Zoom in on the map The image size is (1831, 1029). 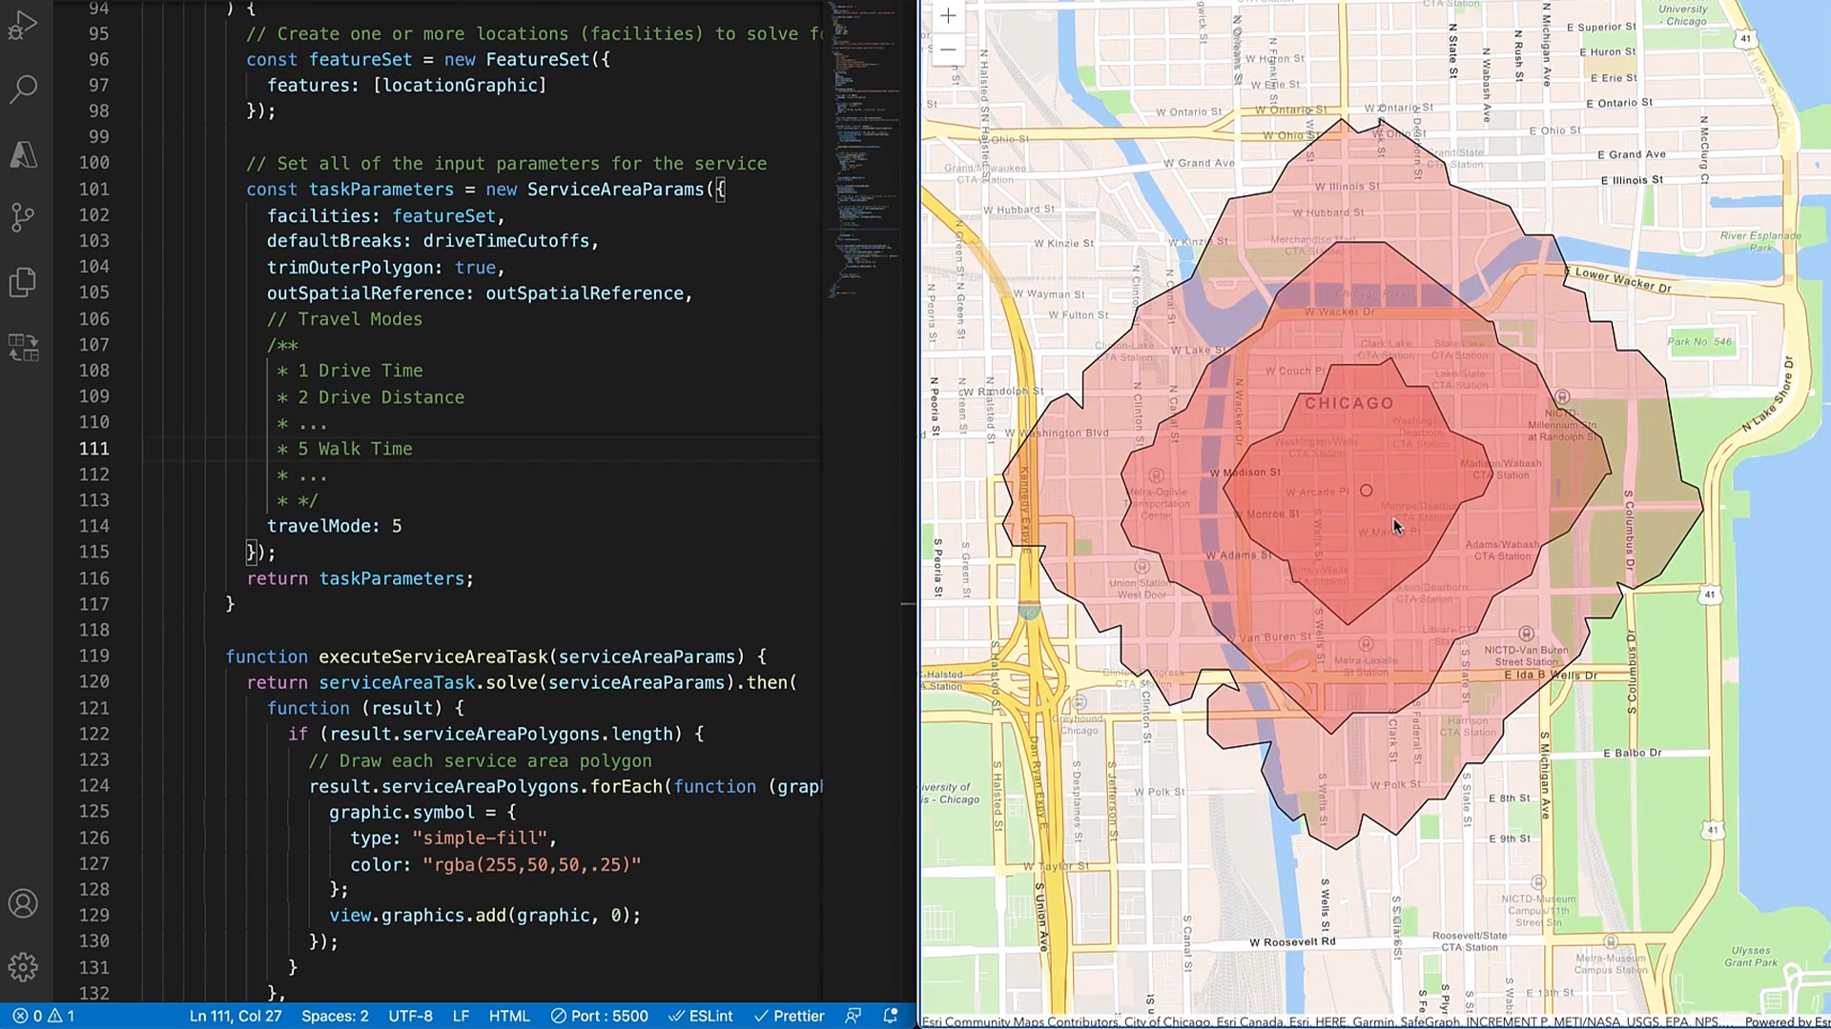coord(948,16)
